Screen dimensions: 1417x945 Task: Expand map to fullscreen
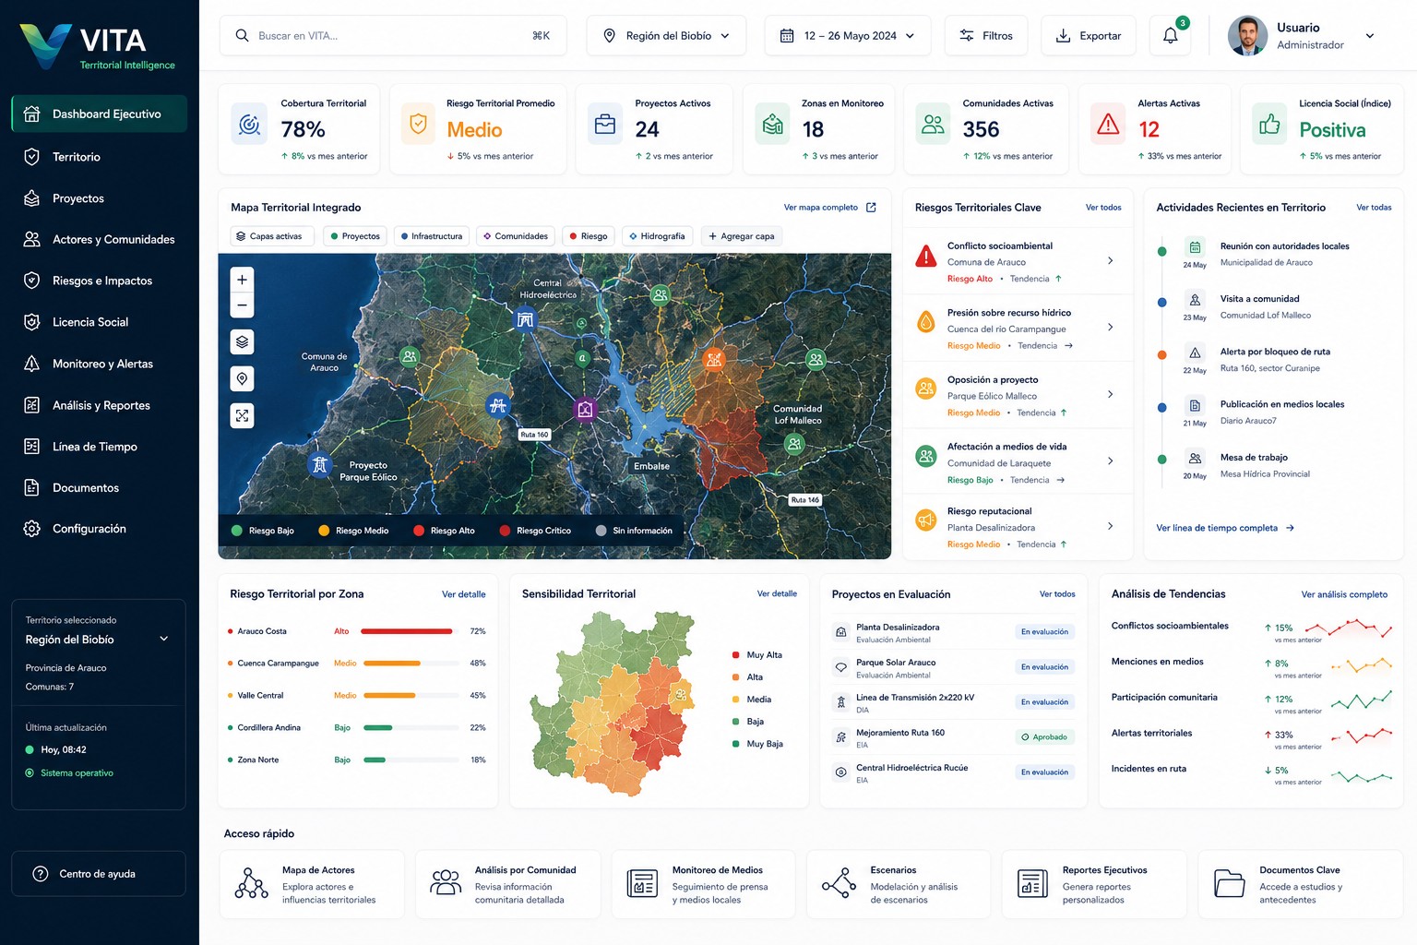242,416
